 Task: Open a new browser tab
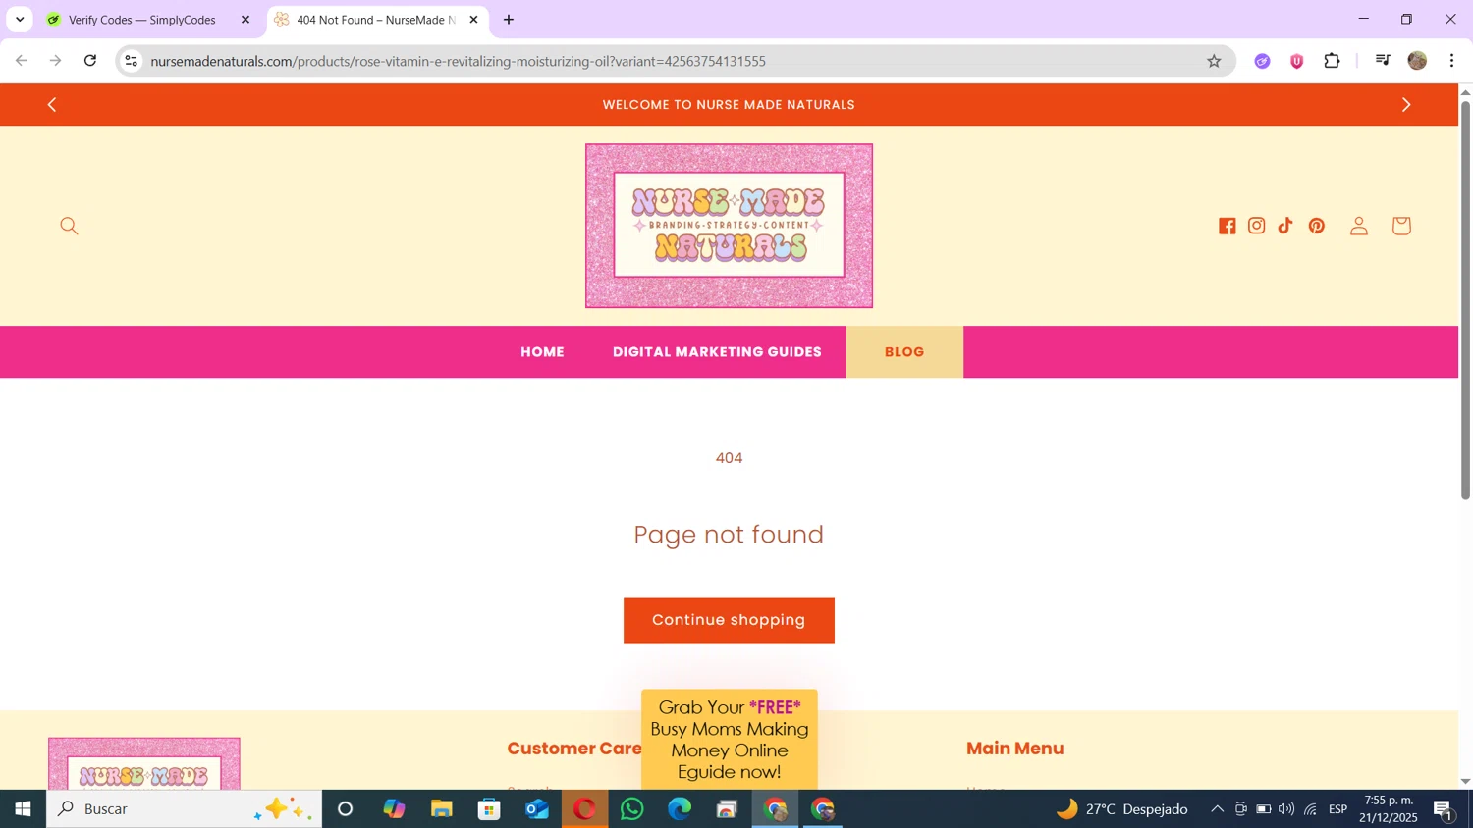tap(509, 20)
